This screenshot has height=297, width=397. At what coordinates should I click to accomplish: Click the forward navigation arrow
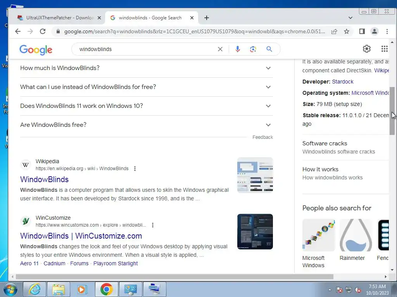[30, 31]
